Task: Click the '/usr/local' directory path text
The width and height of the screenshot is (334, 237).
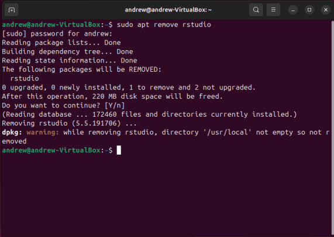Action: tap(227, 132)
